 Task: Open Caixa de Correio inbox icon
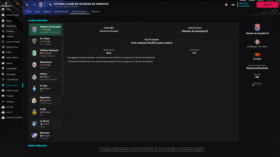tap(3, 15)
